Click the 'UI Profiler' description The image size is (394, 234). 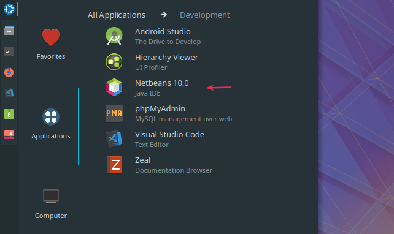[x=151, y=67]
